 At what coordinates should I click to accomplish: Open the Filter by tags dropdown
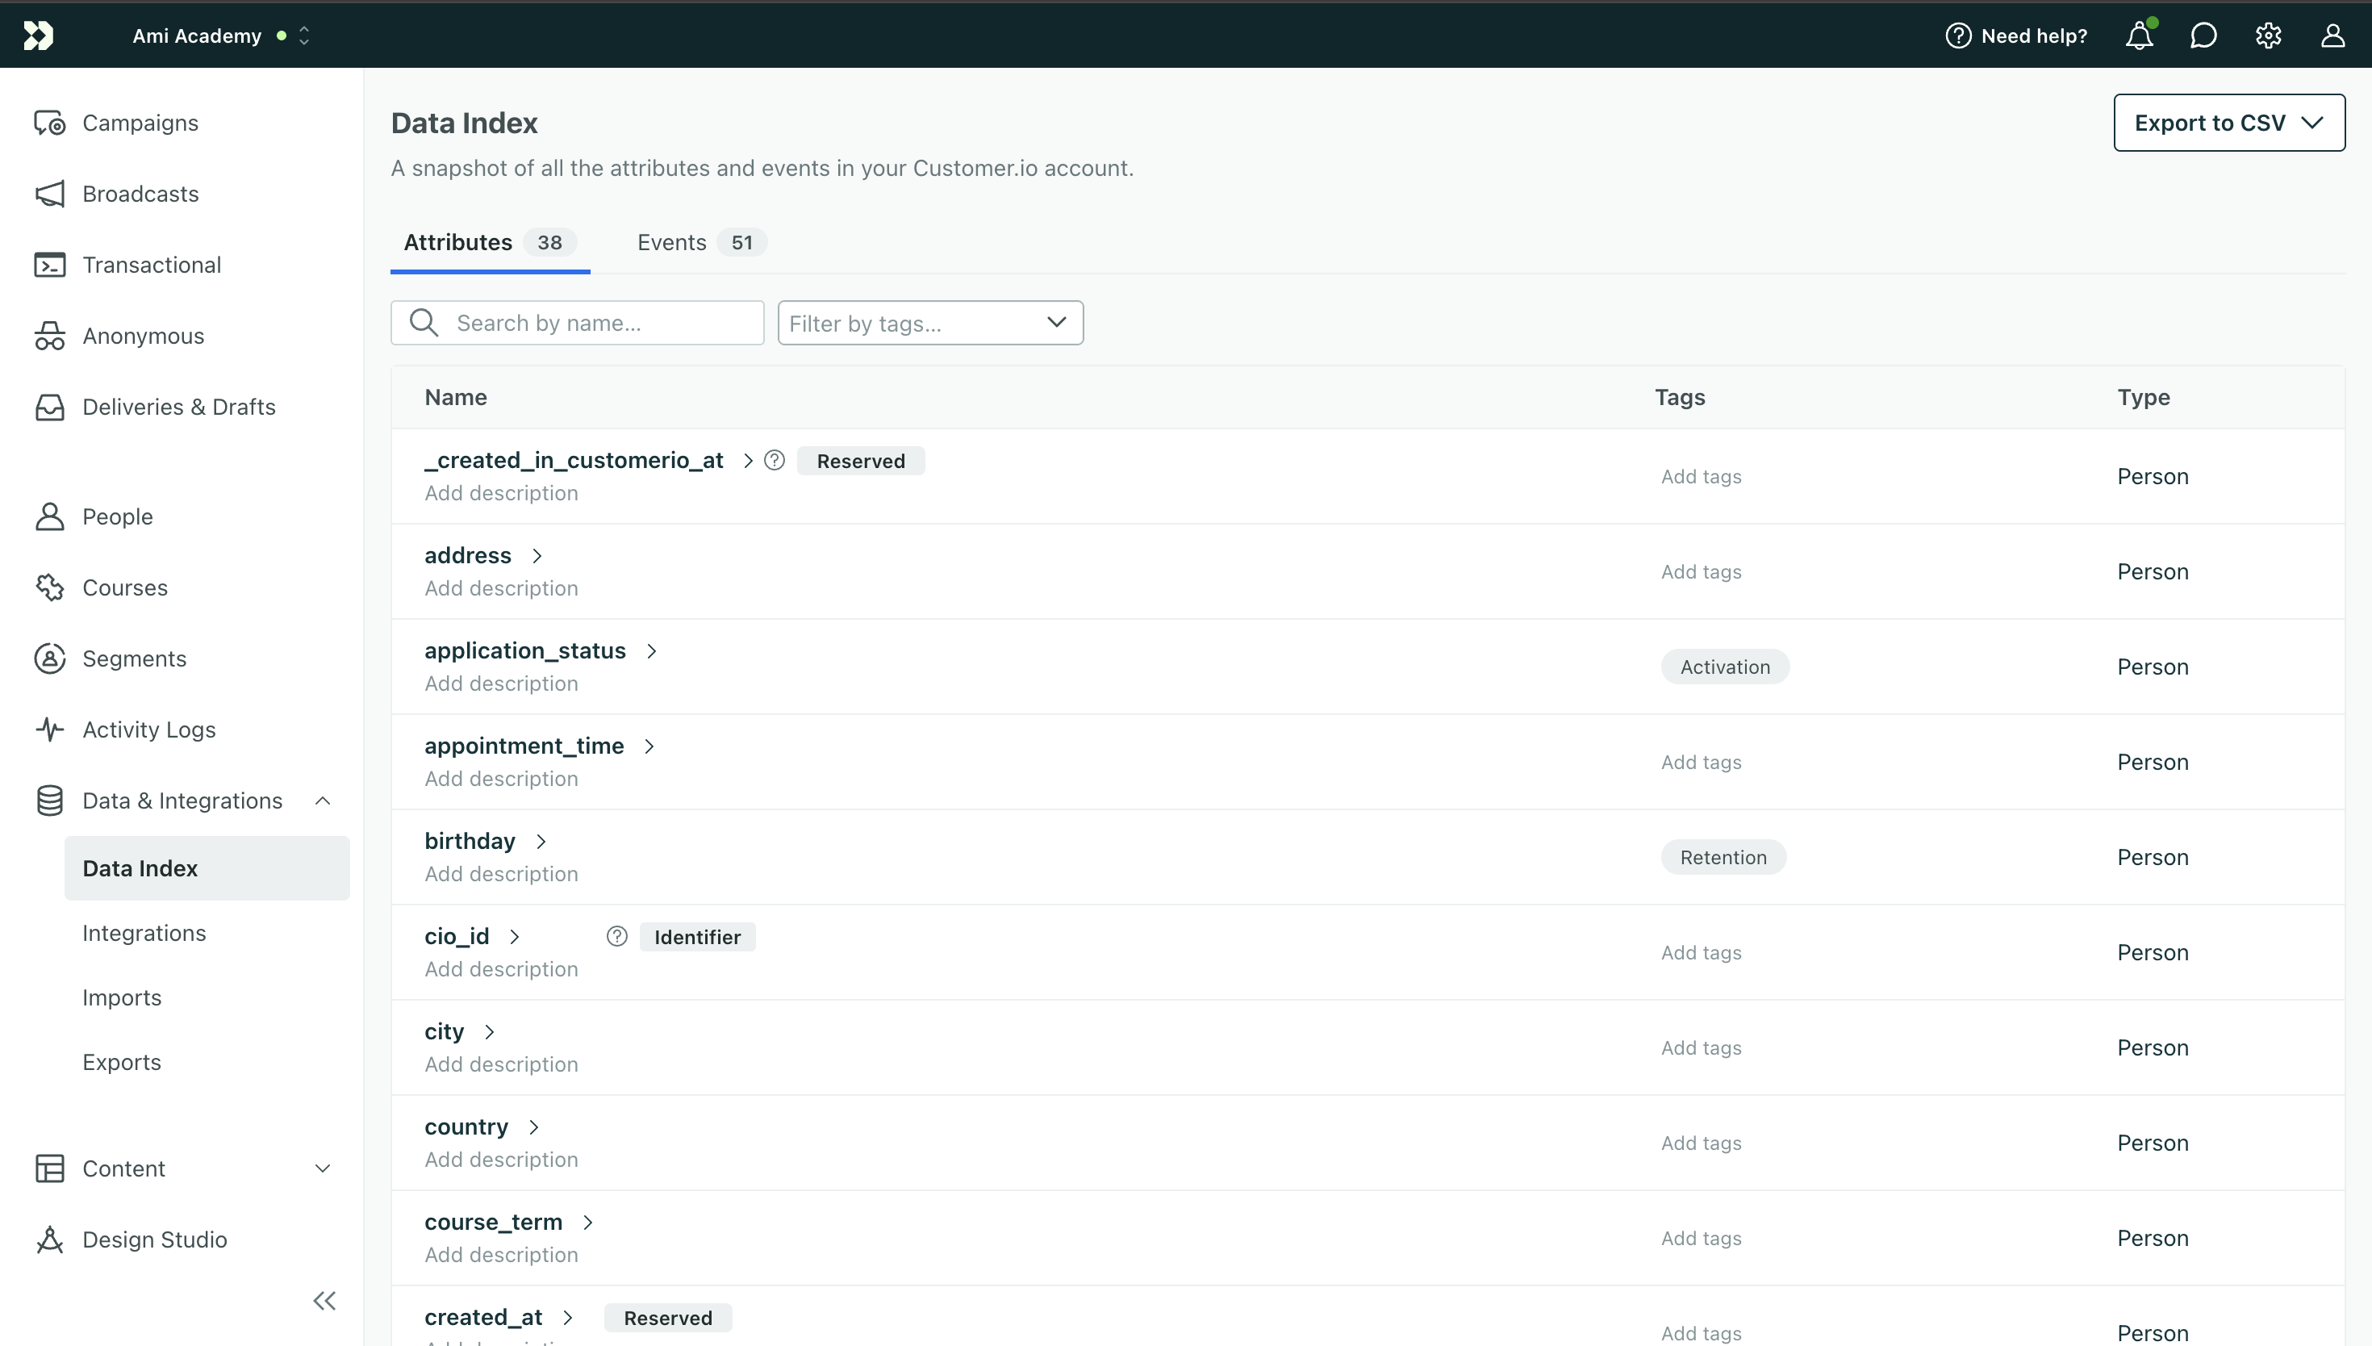[930, 323]
